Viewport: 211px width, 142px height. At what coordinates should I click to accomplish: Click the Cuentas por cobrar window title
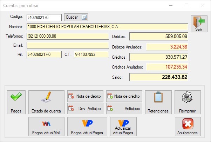coord(21,6)
